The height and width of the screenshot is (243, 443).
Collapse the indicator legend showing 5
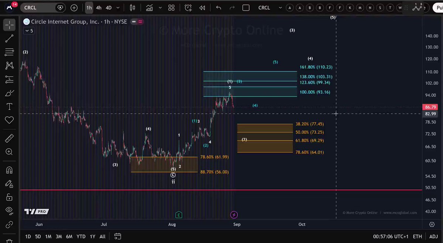[30, 31]
